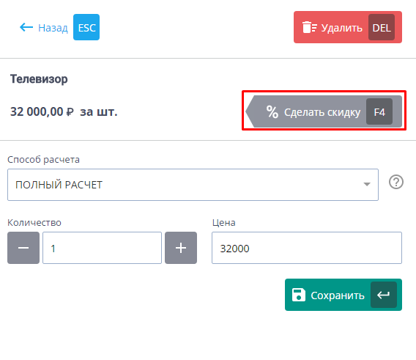Screen dimensions: 416x360
Task: Click Сделать скидку button text
Action: (x=322, y=112)
